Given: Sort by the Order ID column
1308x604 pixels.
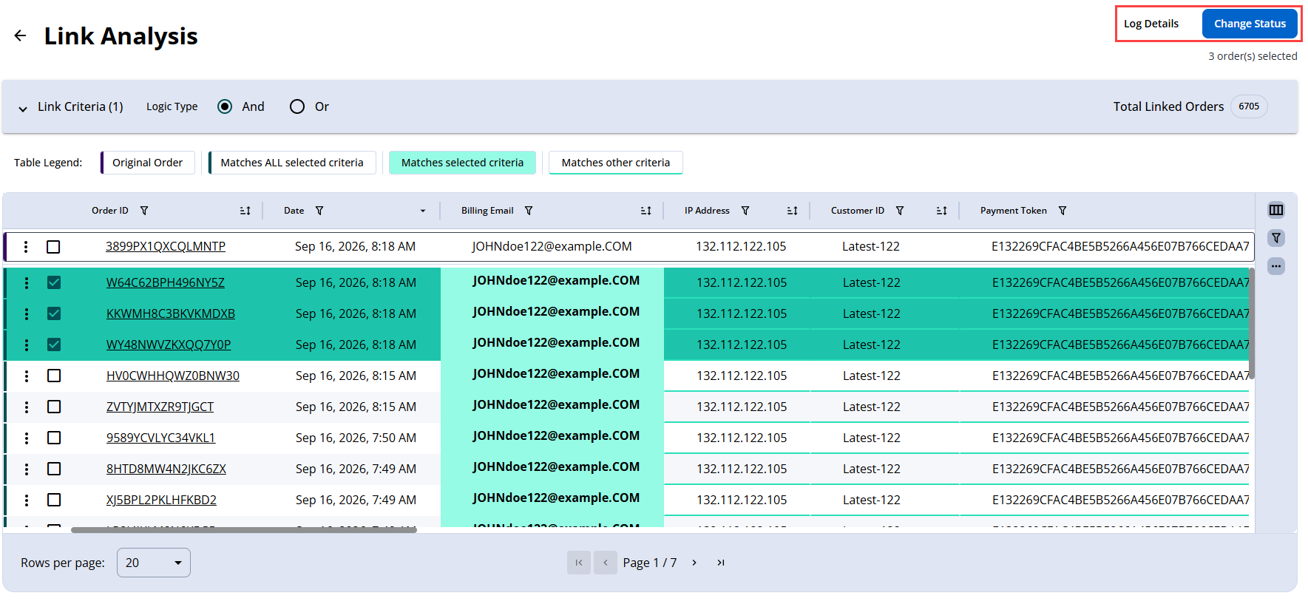Looking at the screenshot, I should click(x=245, y=211).
